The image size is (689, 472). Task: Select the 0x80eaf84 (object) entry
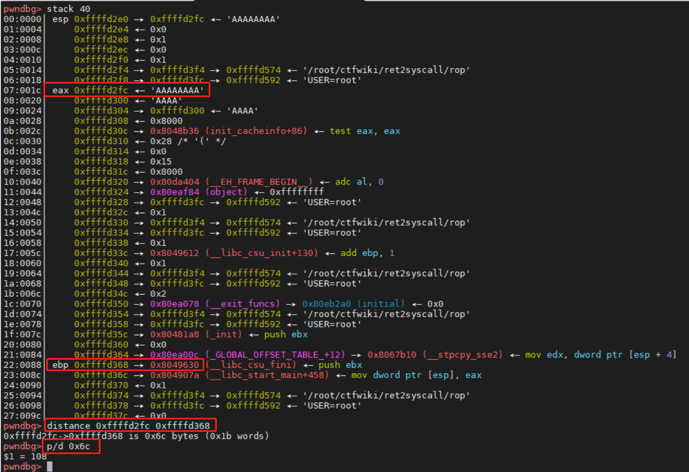pyautogui.click(x=199, y=192)
